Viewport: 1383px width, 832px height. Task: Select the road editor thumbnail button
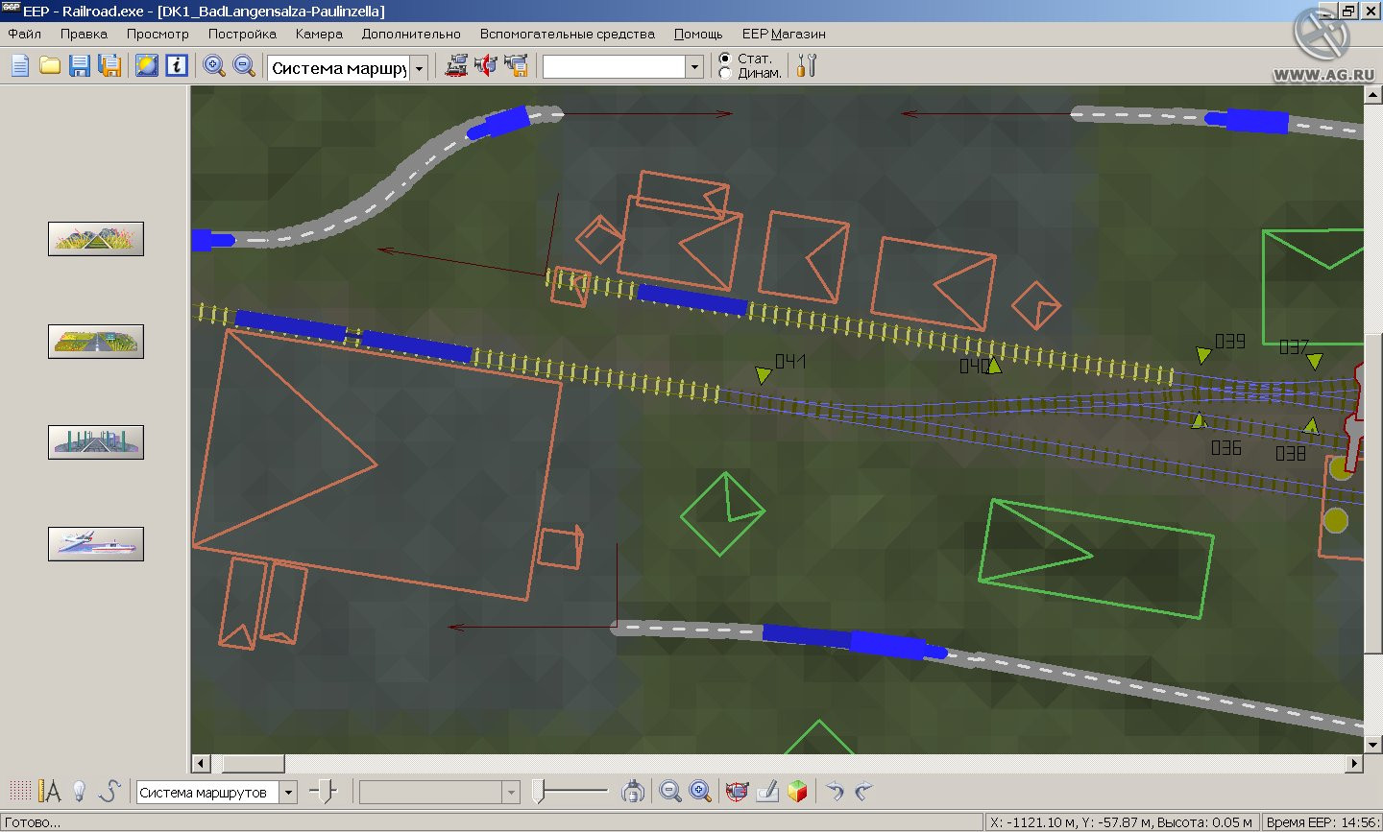96,341
